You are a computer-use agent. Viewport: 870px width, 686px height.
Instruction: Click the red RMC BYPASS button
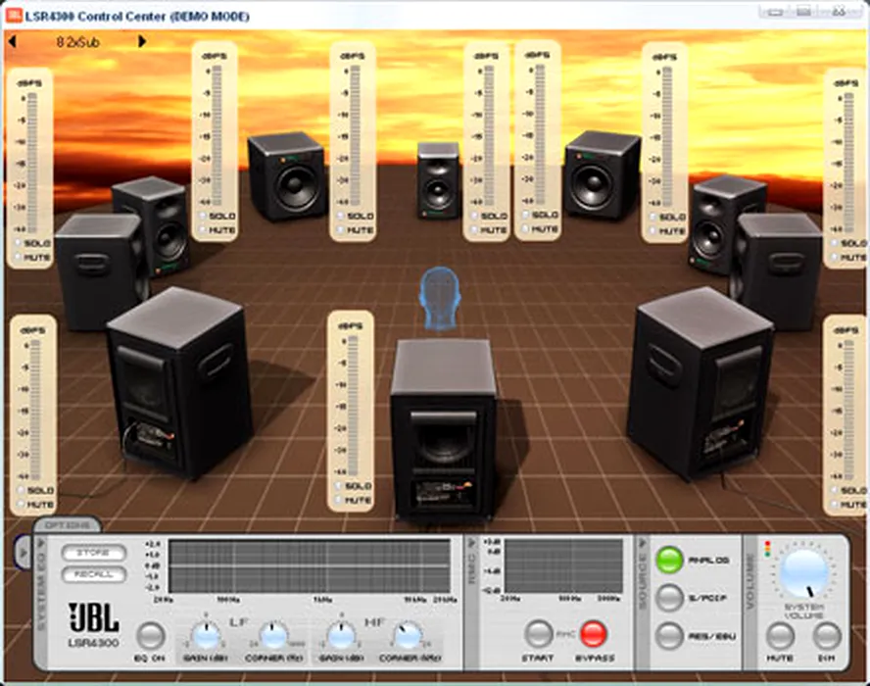click(x=594, y=633)
